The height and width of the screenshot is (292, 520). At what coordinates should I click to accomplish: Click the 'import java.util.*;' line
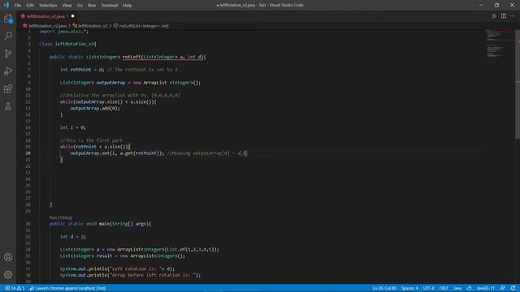pyautogui.click(x=64, y=32)
